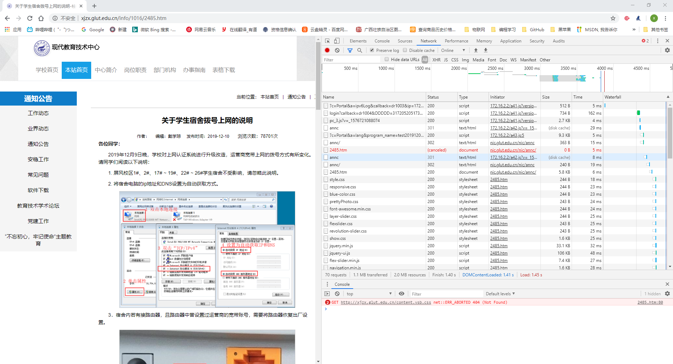Click the 表格下载 navigation link
The height and width of the screenshot is (364, 673).
tap(224, 70)
